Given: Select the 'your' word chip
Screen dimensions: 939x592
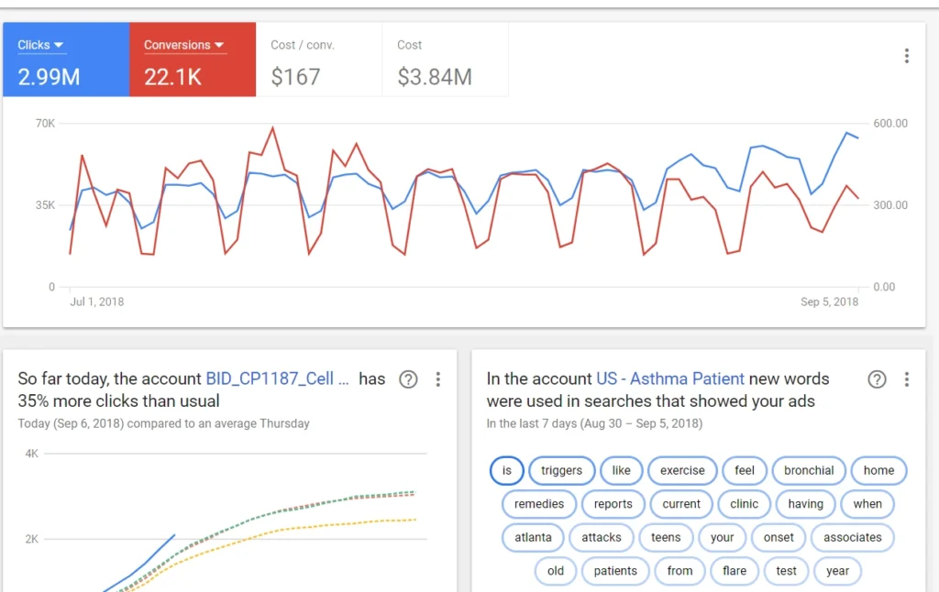Looking at the screenshot, I should pos(723,538).
